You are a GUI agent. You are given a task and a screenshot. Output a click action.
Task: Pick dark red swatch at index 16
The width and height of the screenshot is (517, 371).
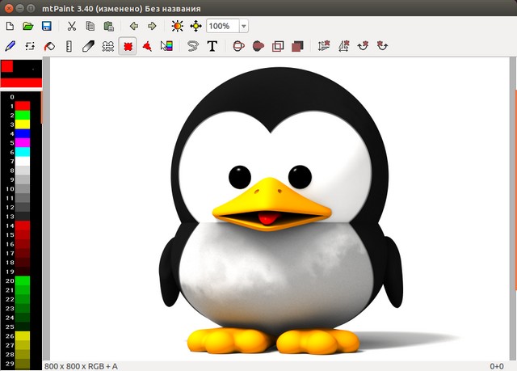click(23, 244)
